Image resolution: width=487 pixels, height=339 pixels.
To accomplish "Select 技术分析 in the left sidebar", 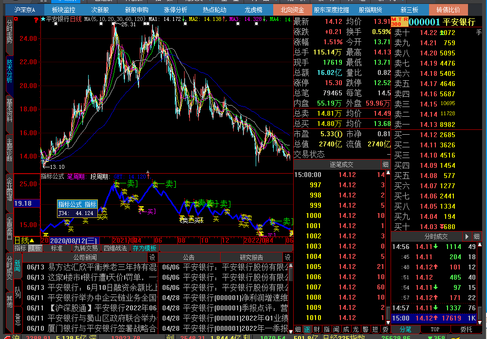I will click(x=10, y=71).
